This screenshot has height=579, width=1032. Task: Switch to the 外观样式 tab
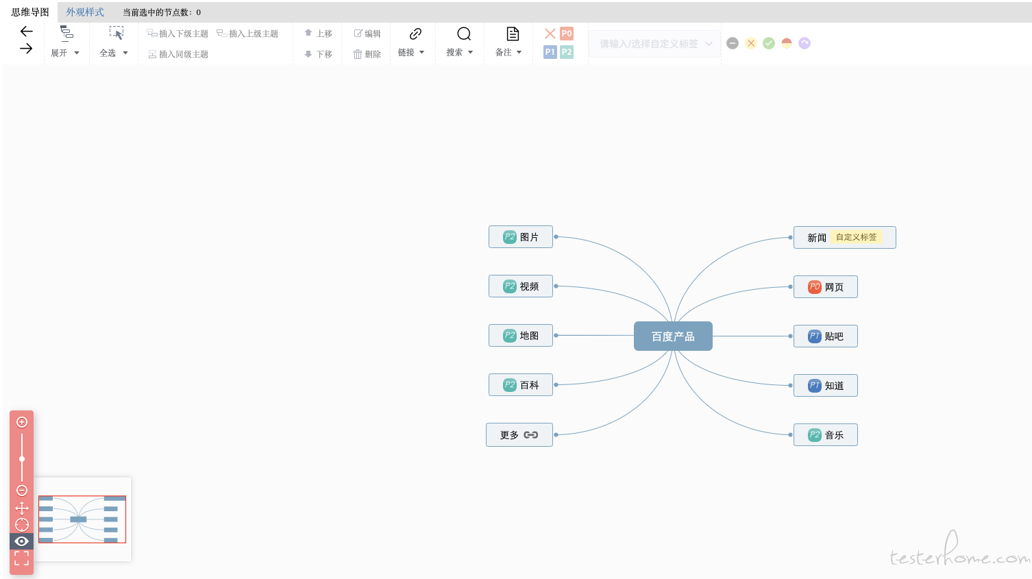[85, 12]
